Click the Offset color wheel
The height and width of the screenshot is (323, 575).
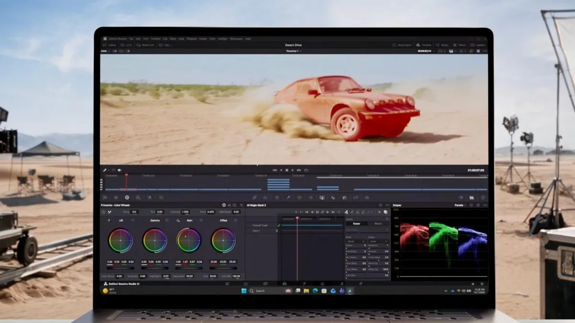[223, 240]
